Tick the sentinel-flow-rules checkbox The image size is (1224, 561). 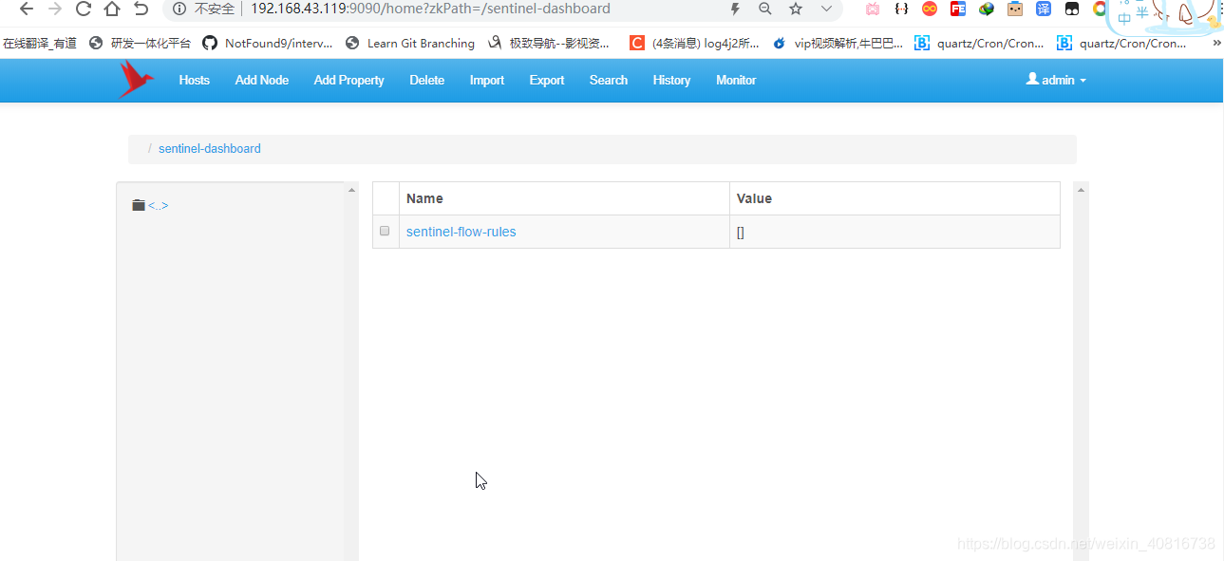(385, 231)
